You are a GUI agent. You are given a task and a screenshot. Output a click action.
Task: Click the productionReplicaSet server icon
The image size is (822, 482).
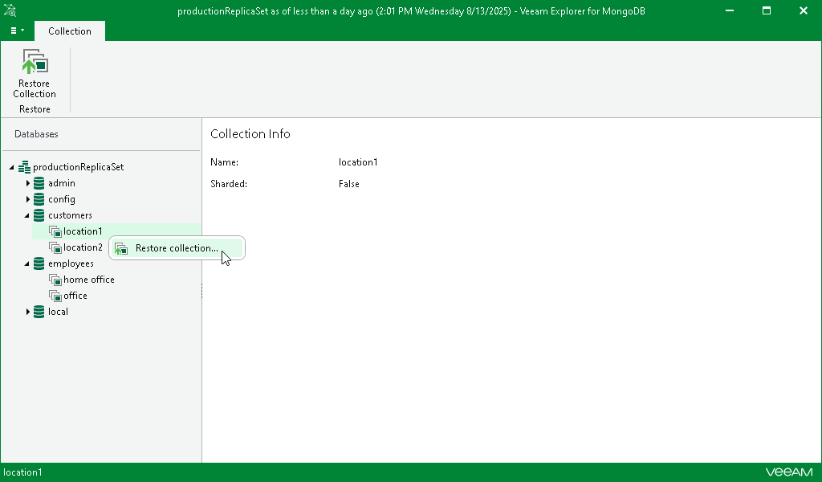[x=24, y=167]
